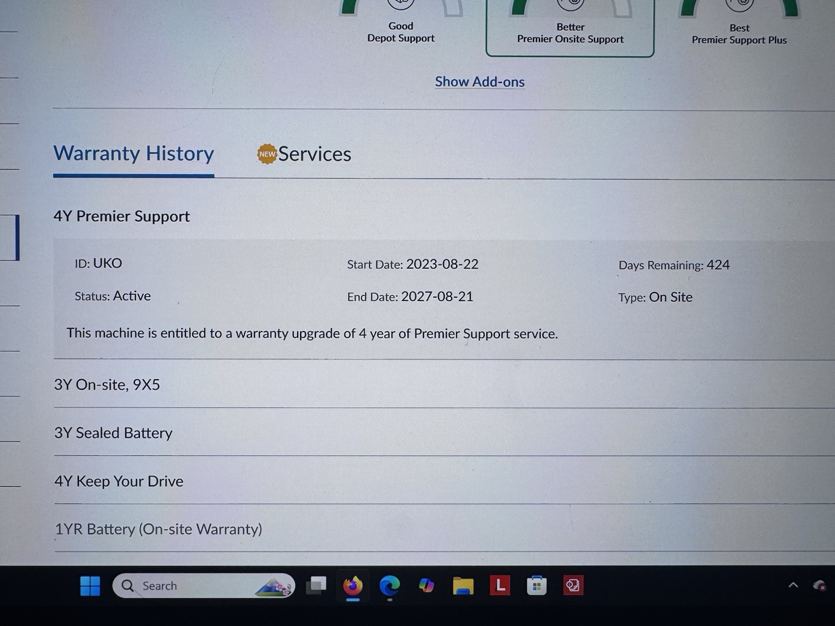Image resolution: width=835 pixels, height=626 pixels.
Task: Open Task View on the taskbar
Action: pyautogui.click(x=316, y=585)
